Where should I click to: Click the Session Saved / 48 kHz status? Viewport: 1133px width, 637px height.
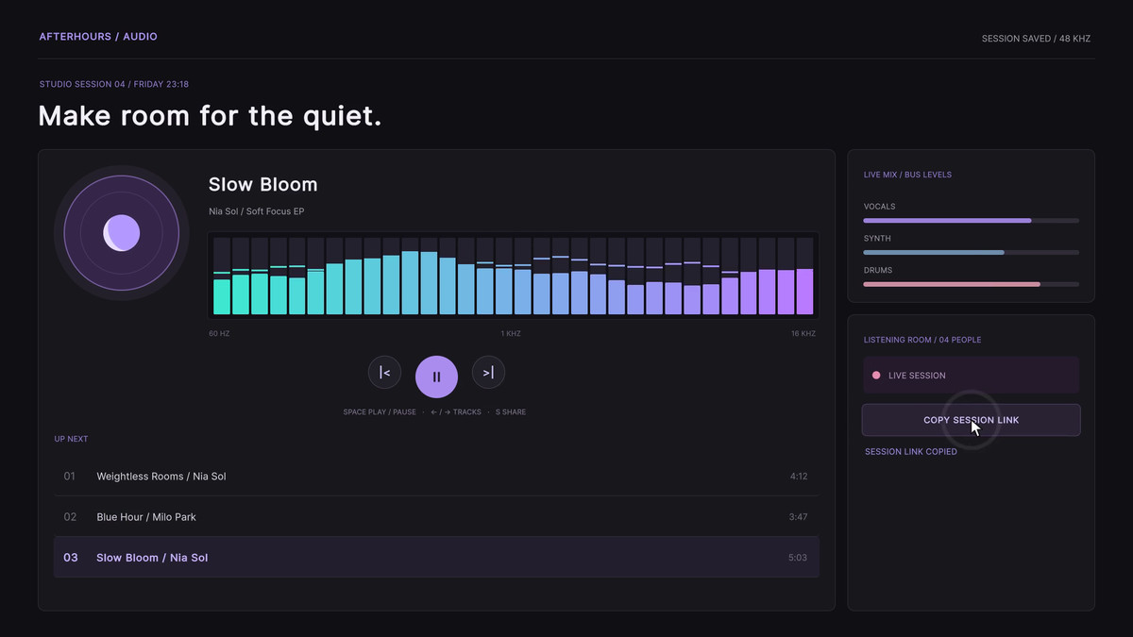[1036, 39]
